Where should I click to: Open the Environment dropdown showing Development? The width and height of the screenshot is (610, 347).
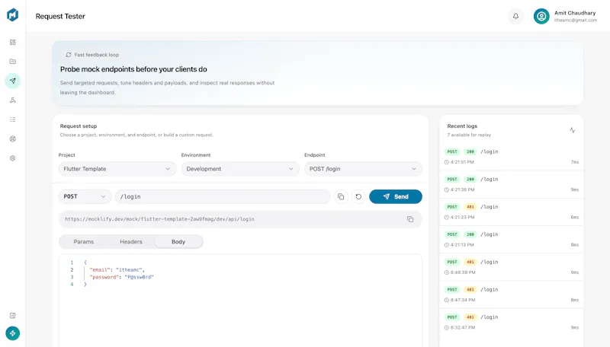[x=240, y=169]
